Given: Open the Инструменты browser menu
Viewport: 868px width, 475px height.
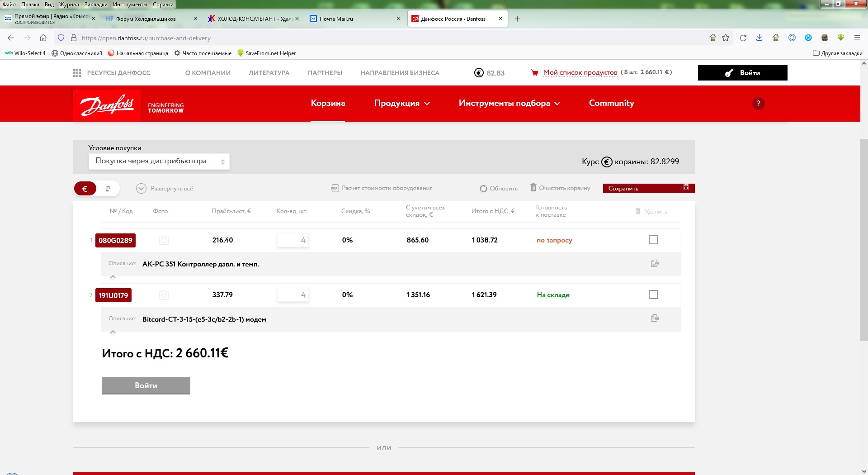Looking at the screenshot, I should (130, 5).
